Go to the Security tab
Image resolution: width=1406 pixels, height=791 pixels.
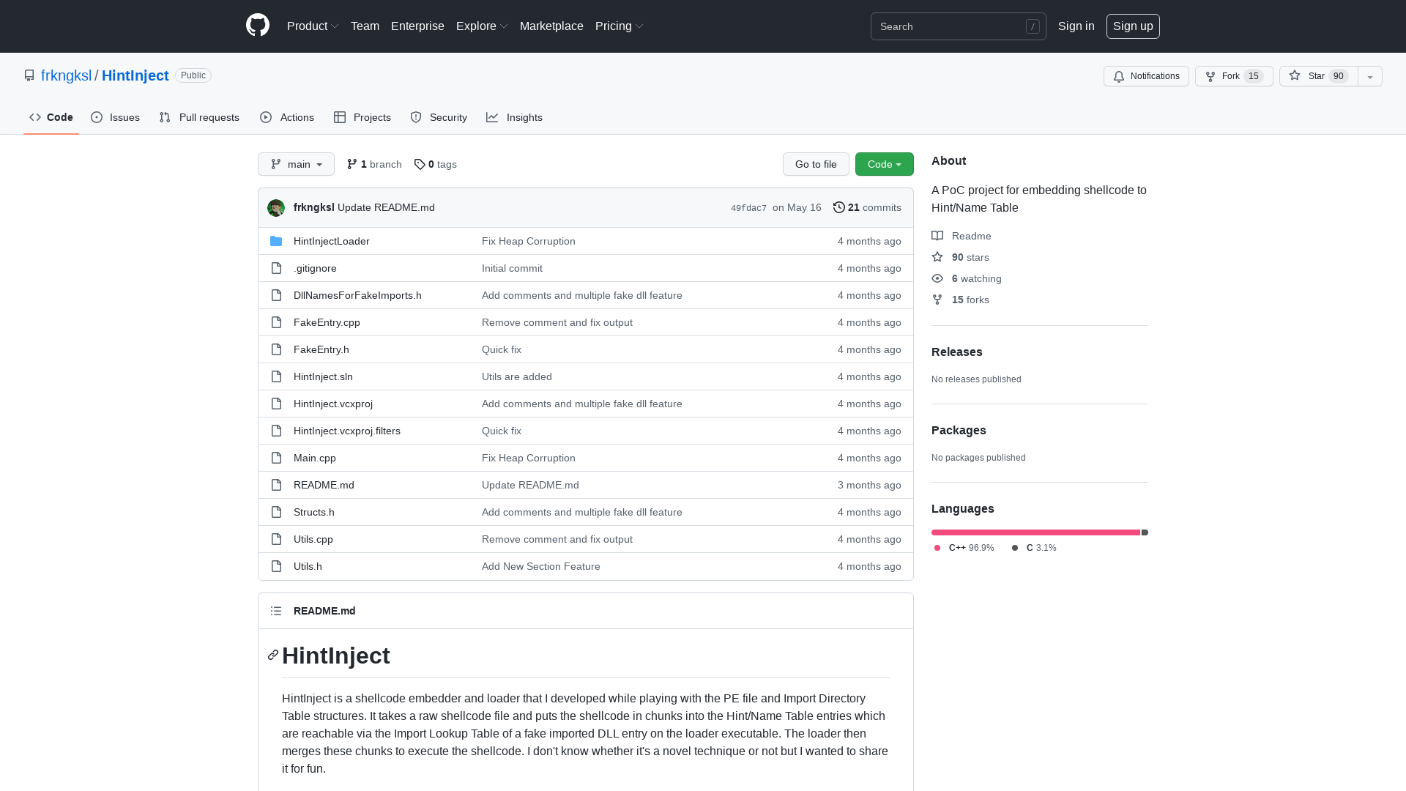coord(439,117)
